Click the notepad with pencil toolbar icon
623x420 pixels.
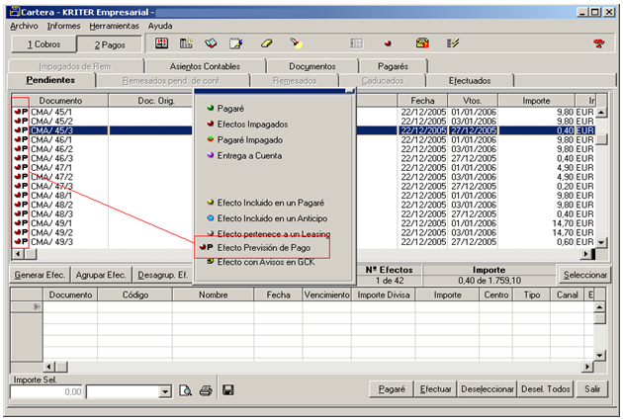click(x=235, y=42)
